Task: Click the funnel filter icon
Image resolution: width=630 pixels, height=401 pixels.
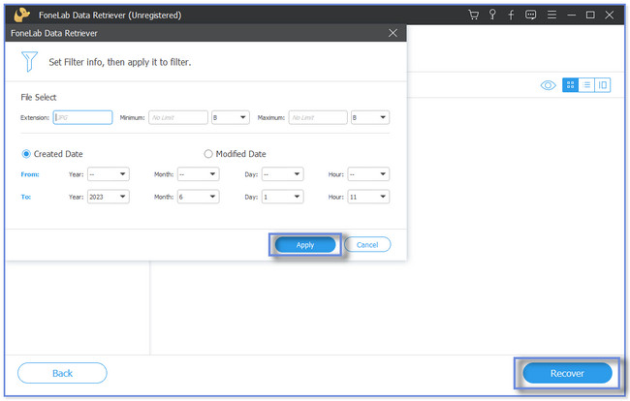Action: point(29,61)
